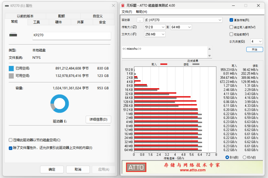The height and width of the screenshot is (178, 268).
Task: Close the ATTO benchmark window
Action: 258,5
